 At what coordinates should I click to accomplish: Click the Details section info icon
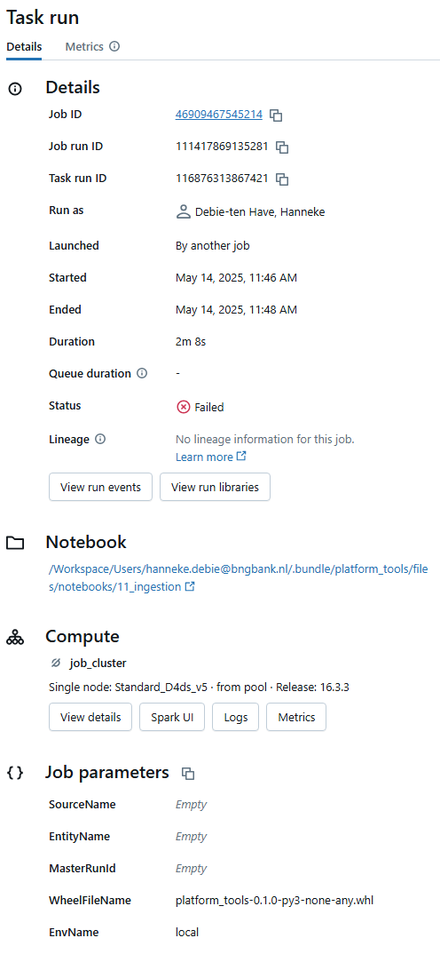tap(14, 90)
